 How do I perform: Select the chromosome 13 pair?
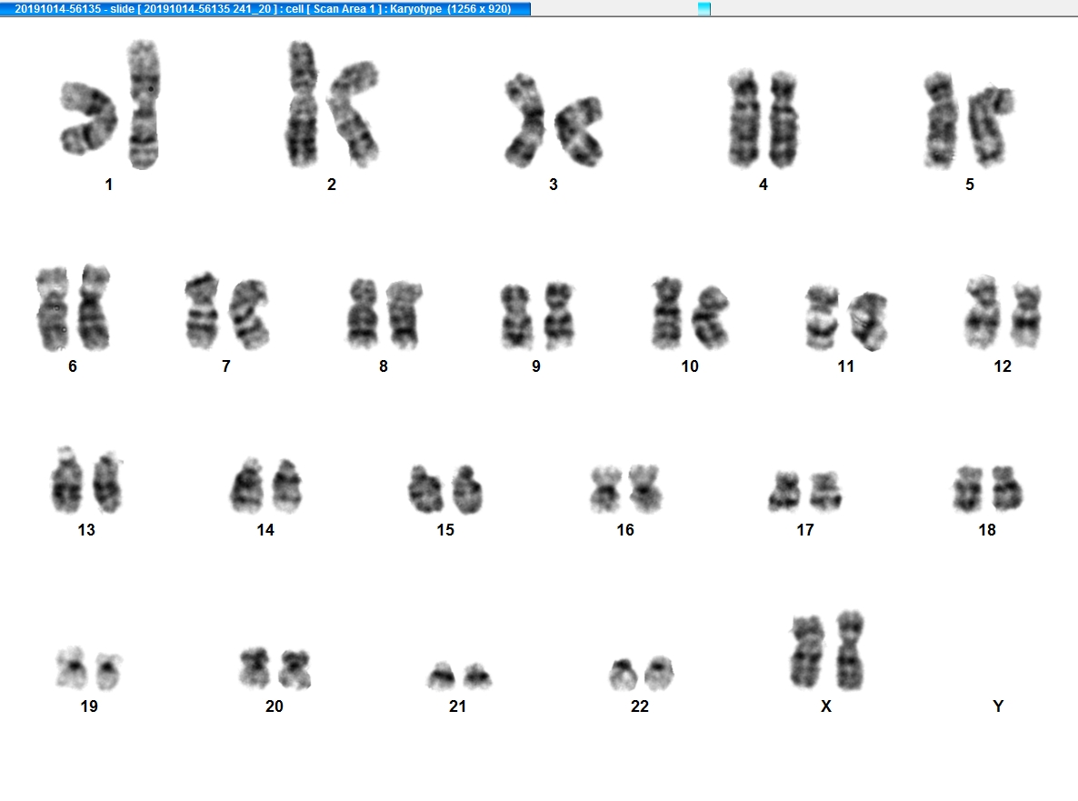point(86,480)
